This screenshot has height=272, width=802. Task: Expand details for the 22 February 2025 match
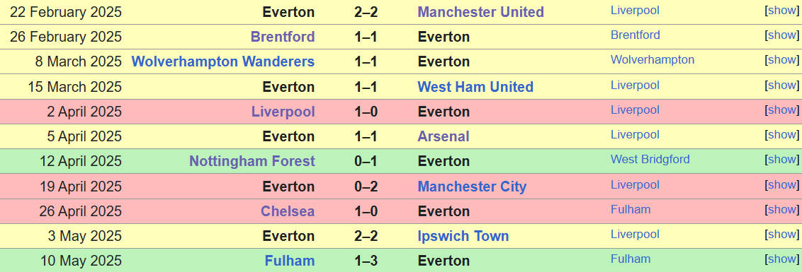(782, 10)
